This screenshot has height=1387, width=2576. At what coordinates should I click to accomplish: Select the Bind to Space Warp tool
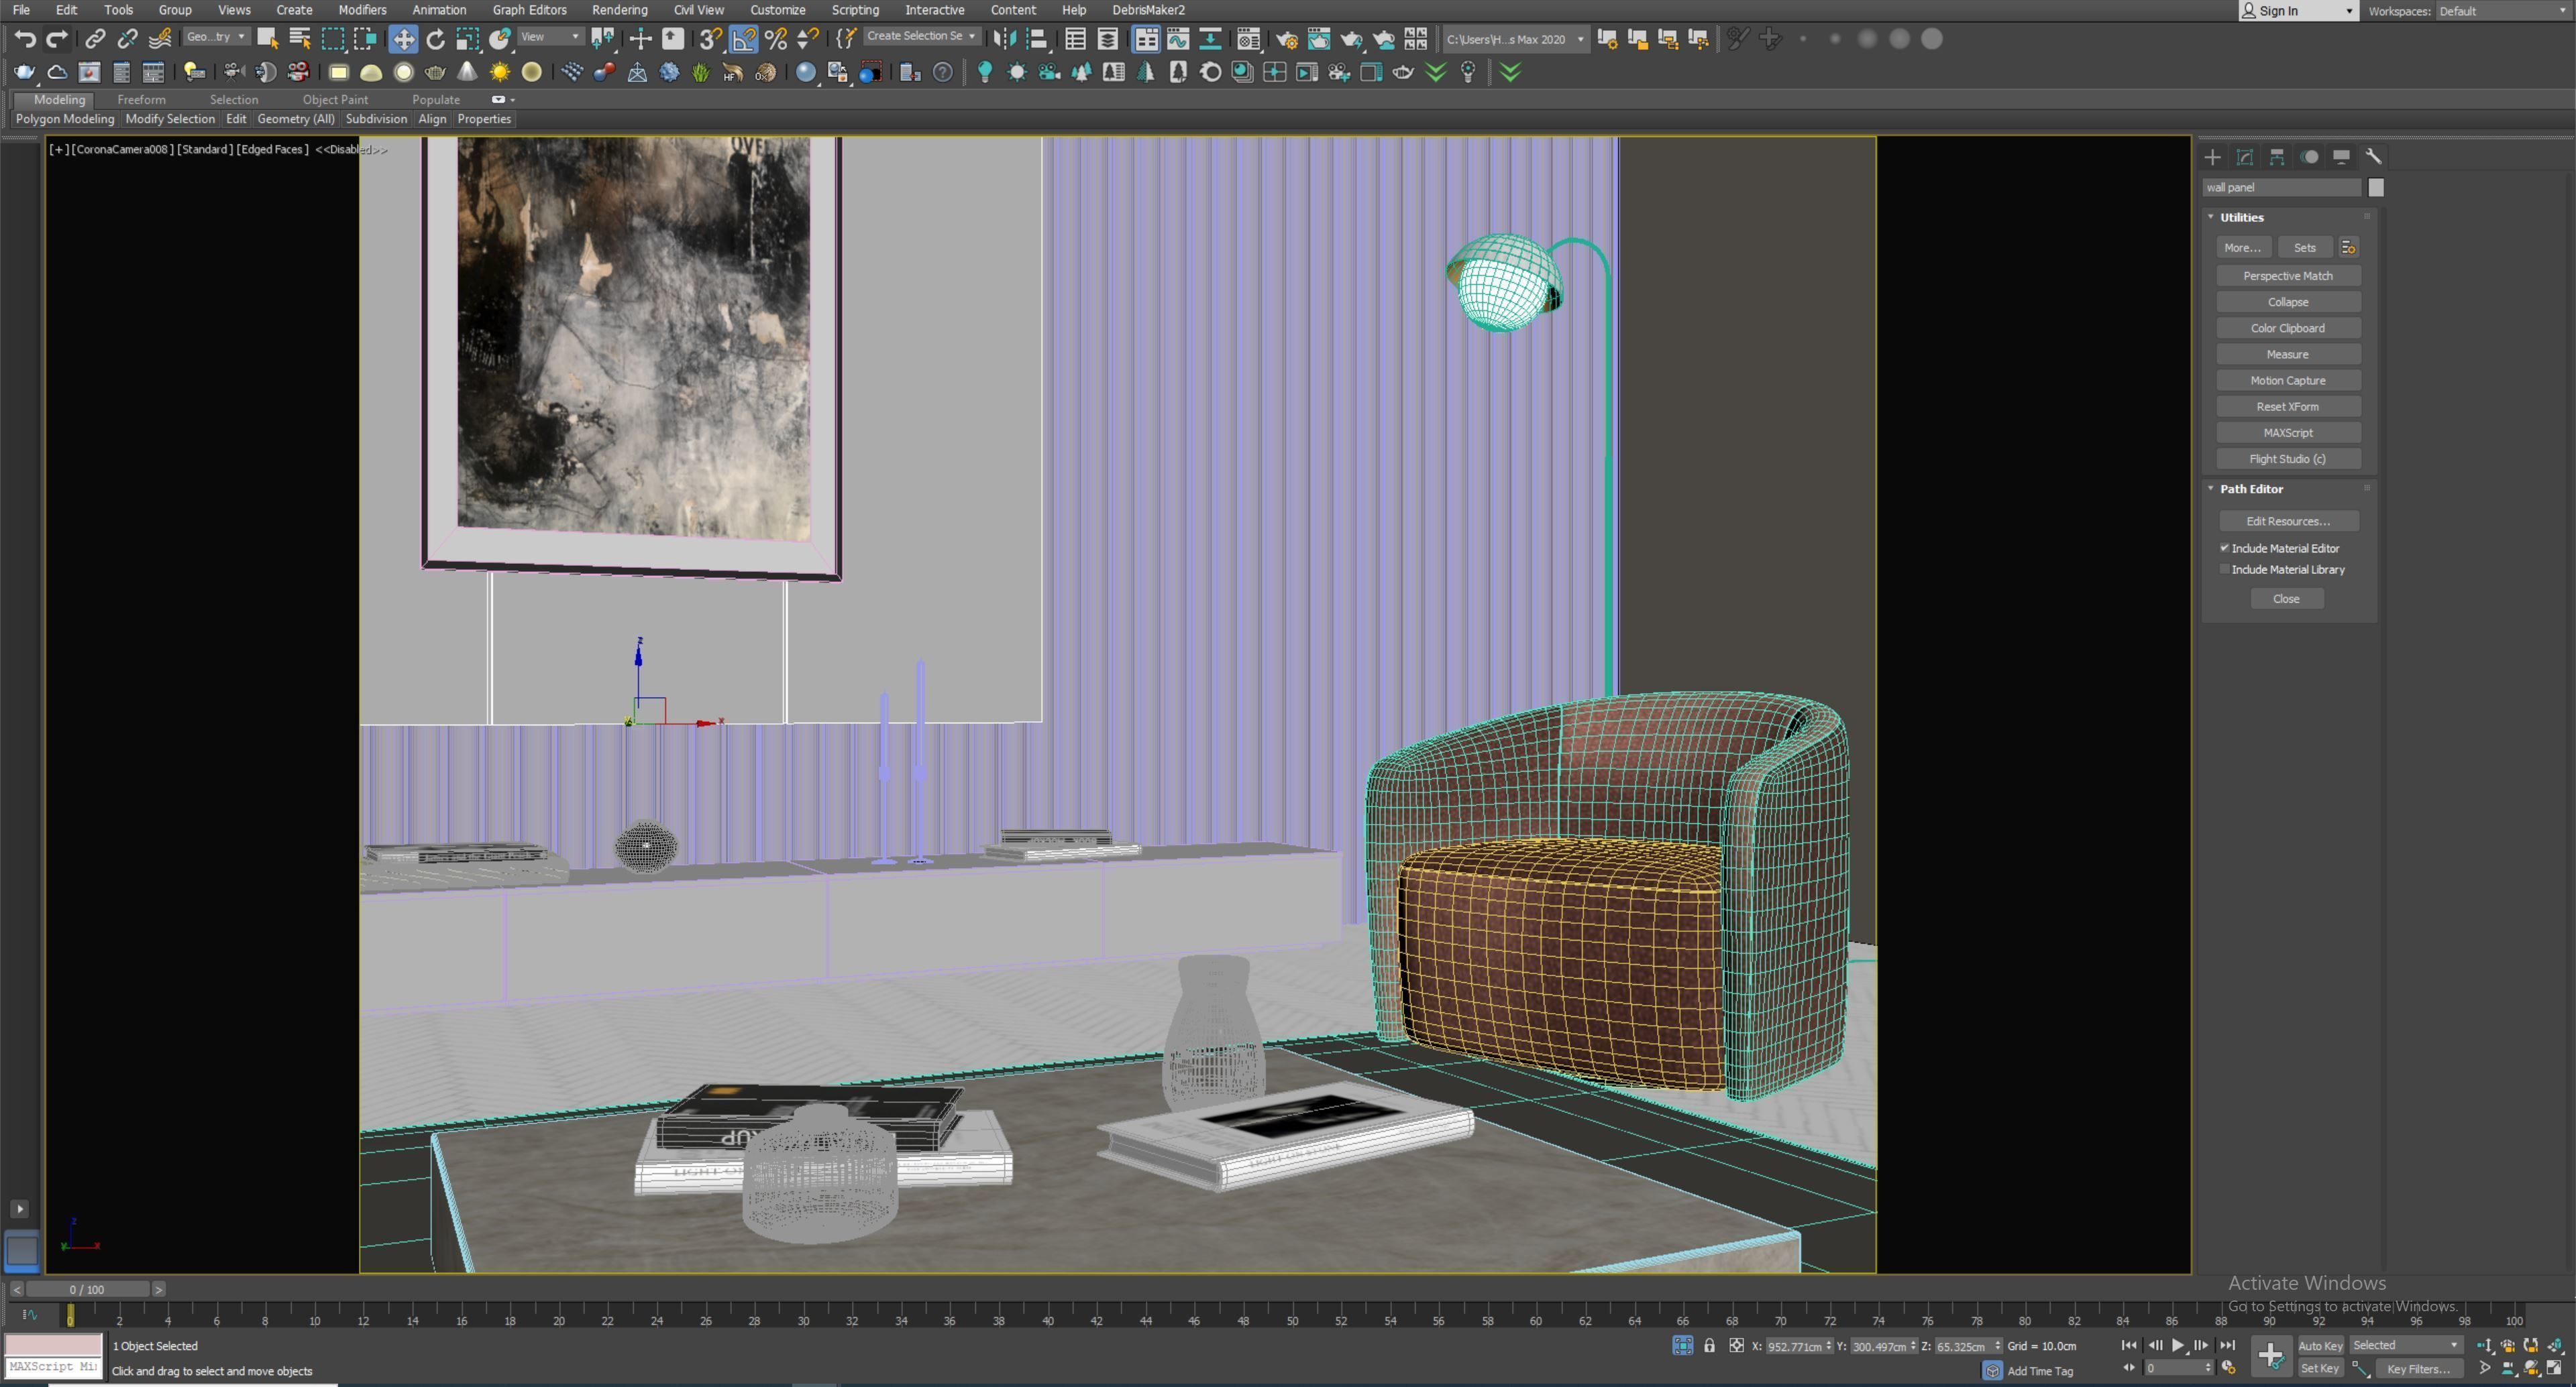click(160, 39)
